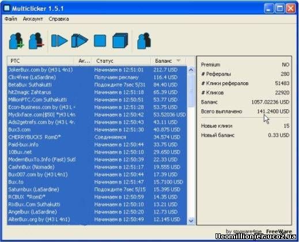This screenshot has width=299, height=242.
Task: Close the Multiclicker window
Action: point(290,8)
